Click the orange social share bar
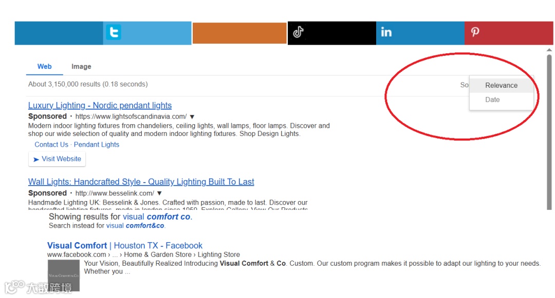 239,33
